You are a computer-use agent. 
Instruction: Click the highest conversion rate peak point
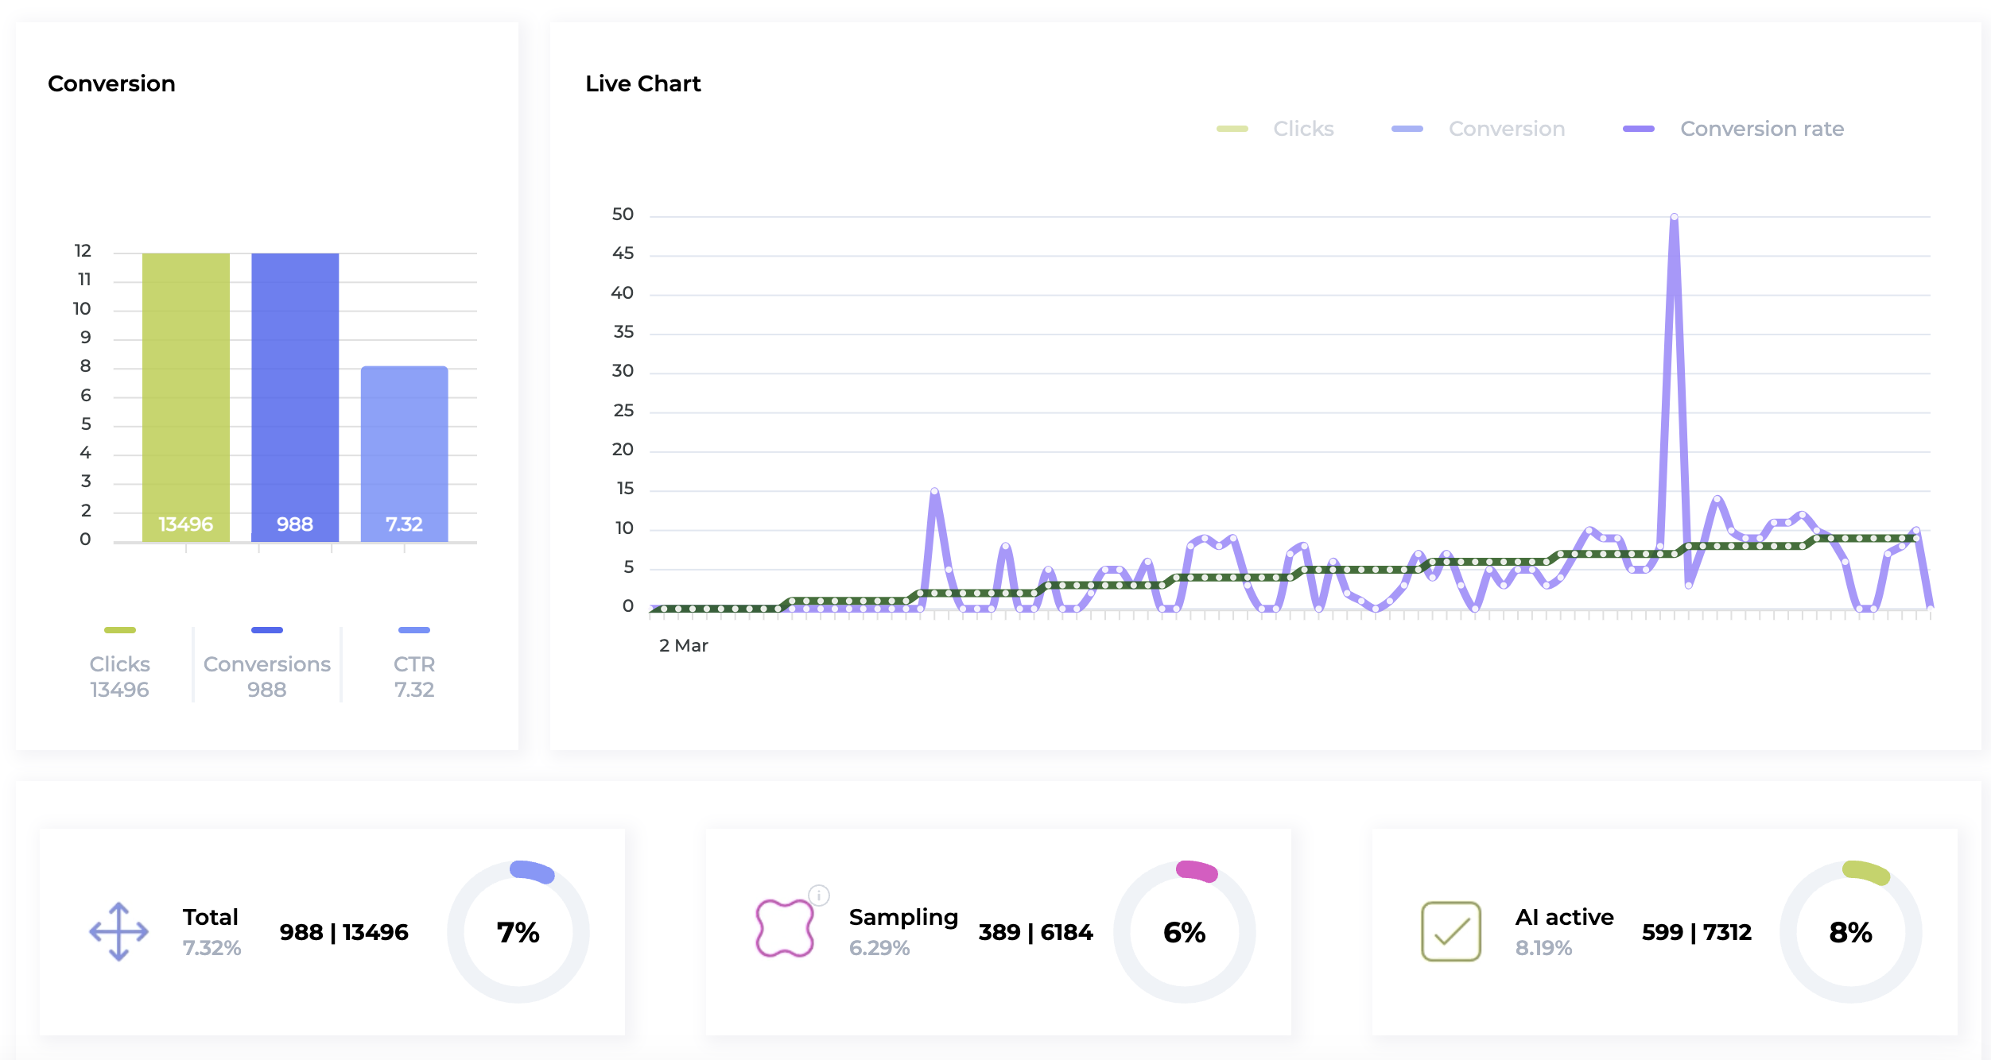[x=1674, y=217]
